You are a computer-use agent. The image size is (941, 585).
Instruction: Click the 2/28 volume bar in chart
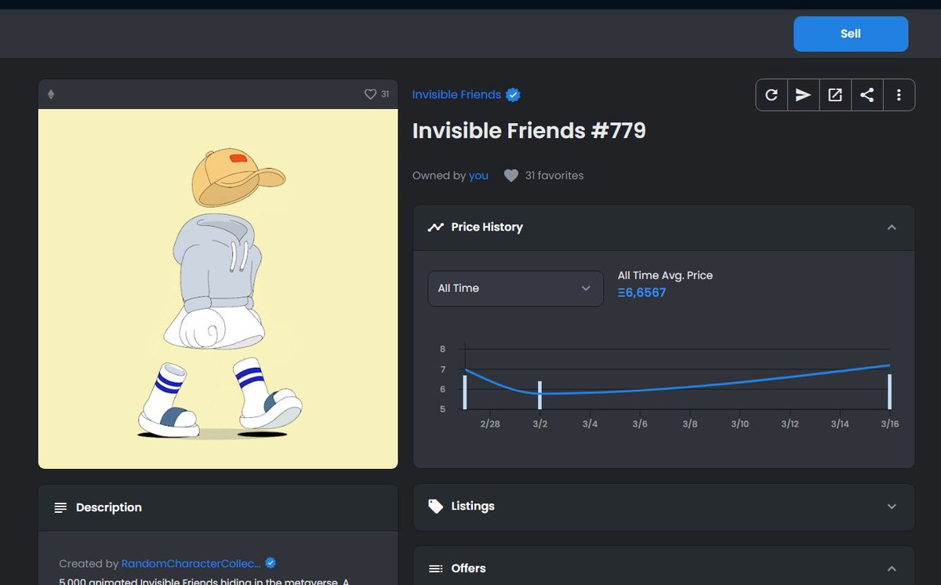tap(465, 392)
